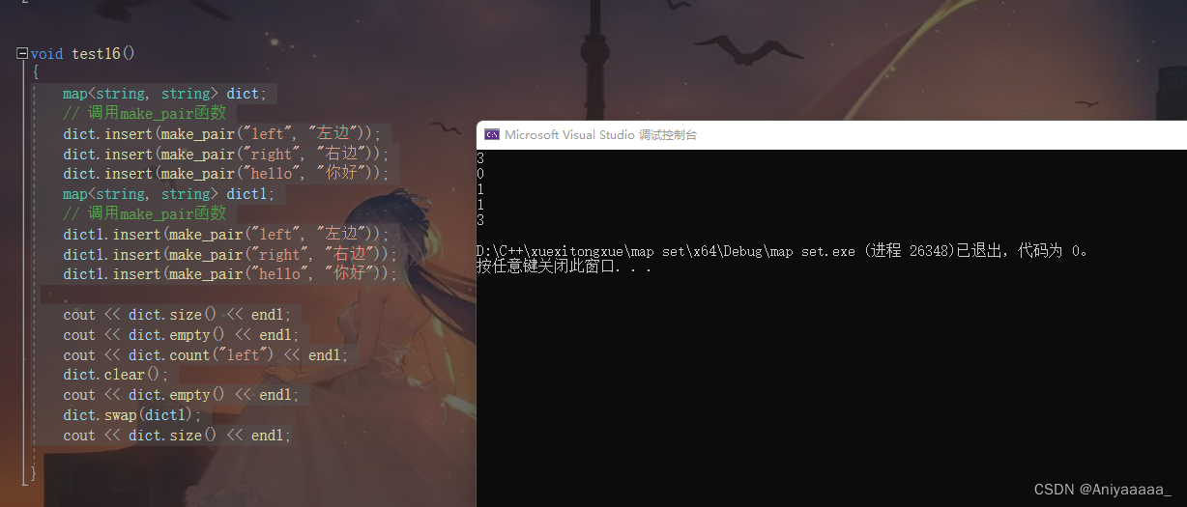This screenshot has height=507, width=1187.
Task: Click the Microsoft Visual Studio 调试控制台 title
Action: tap(600, 135)
